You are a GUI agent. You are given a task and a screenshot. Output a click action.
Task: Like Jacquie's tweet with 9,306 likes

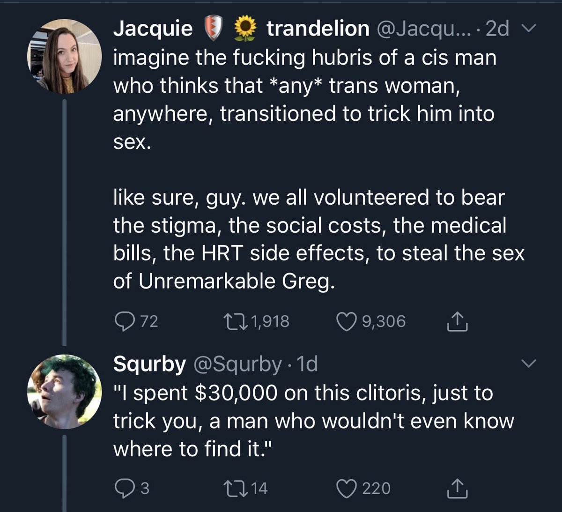(347, 321)
